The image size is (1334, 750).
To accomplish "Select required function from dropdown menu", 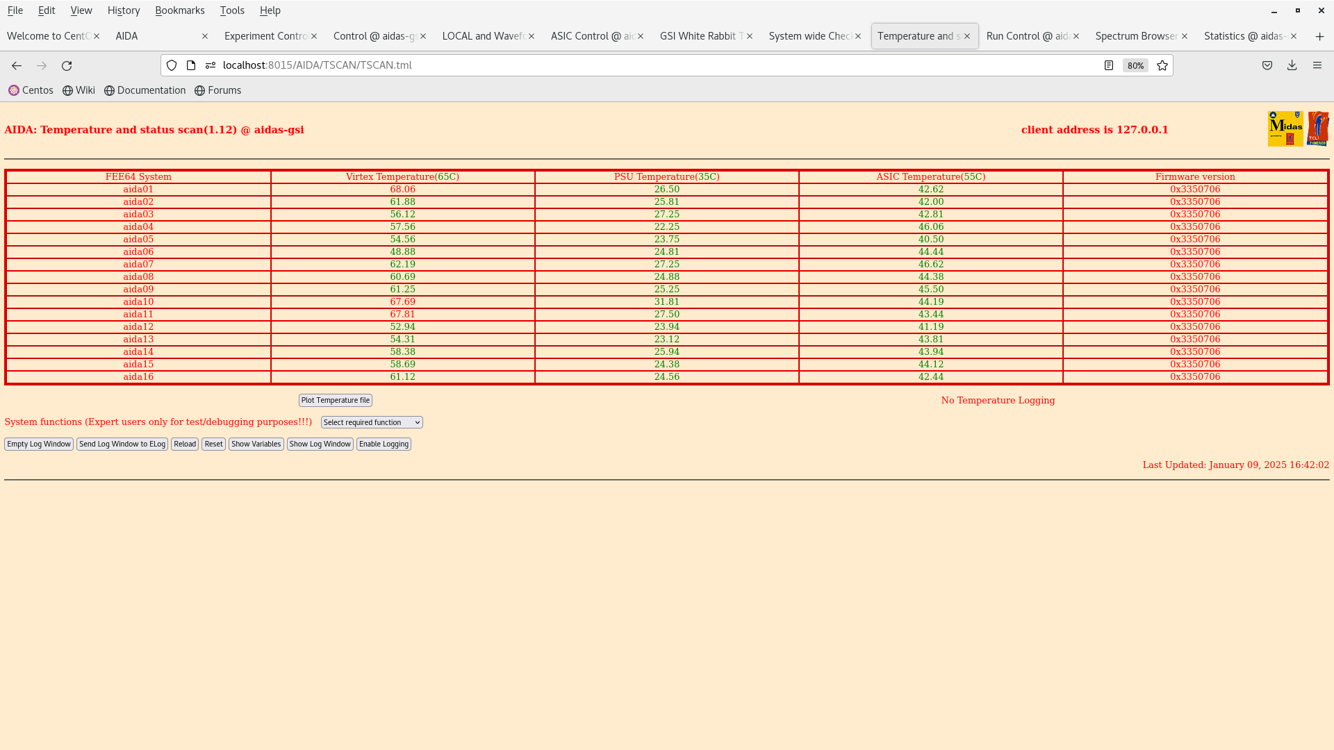I will 372,422.
